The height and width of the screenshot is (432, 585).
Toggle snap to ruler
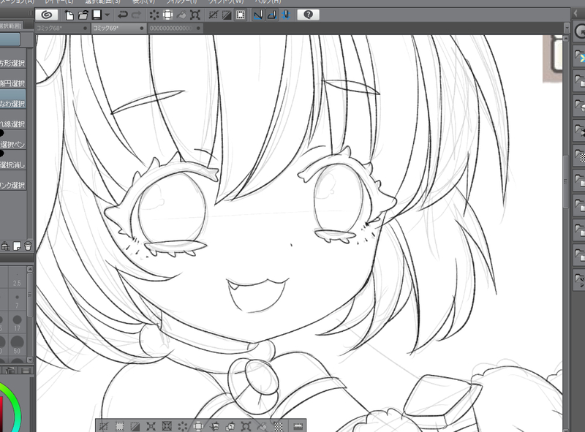(258, 15)
